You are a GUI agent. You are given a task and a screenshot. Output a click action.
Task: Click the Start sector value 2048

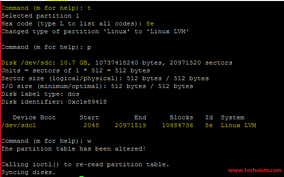click(91, 125)
